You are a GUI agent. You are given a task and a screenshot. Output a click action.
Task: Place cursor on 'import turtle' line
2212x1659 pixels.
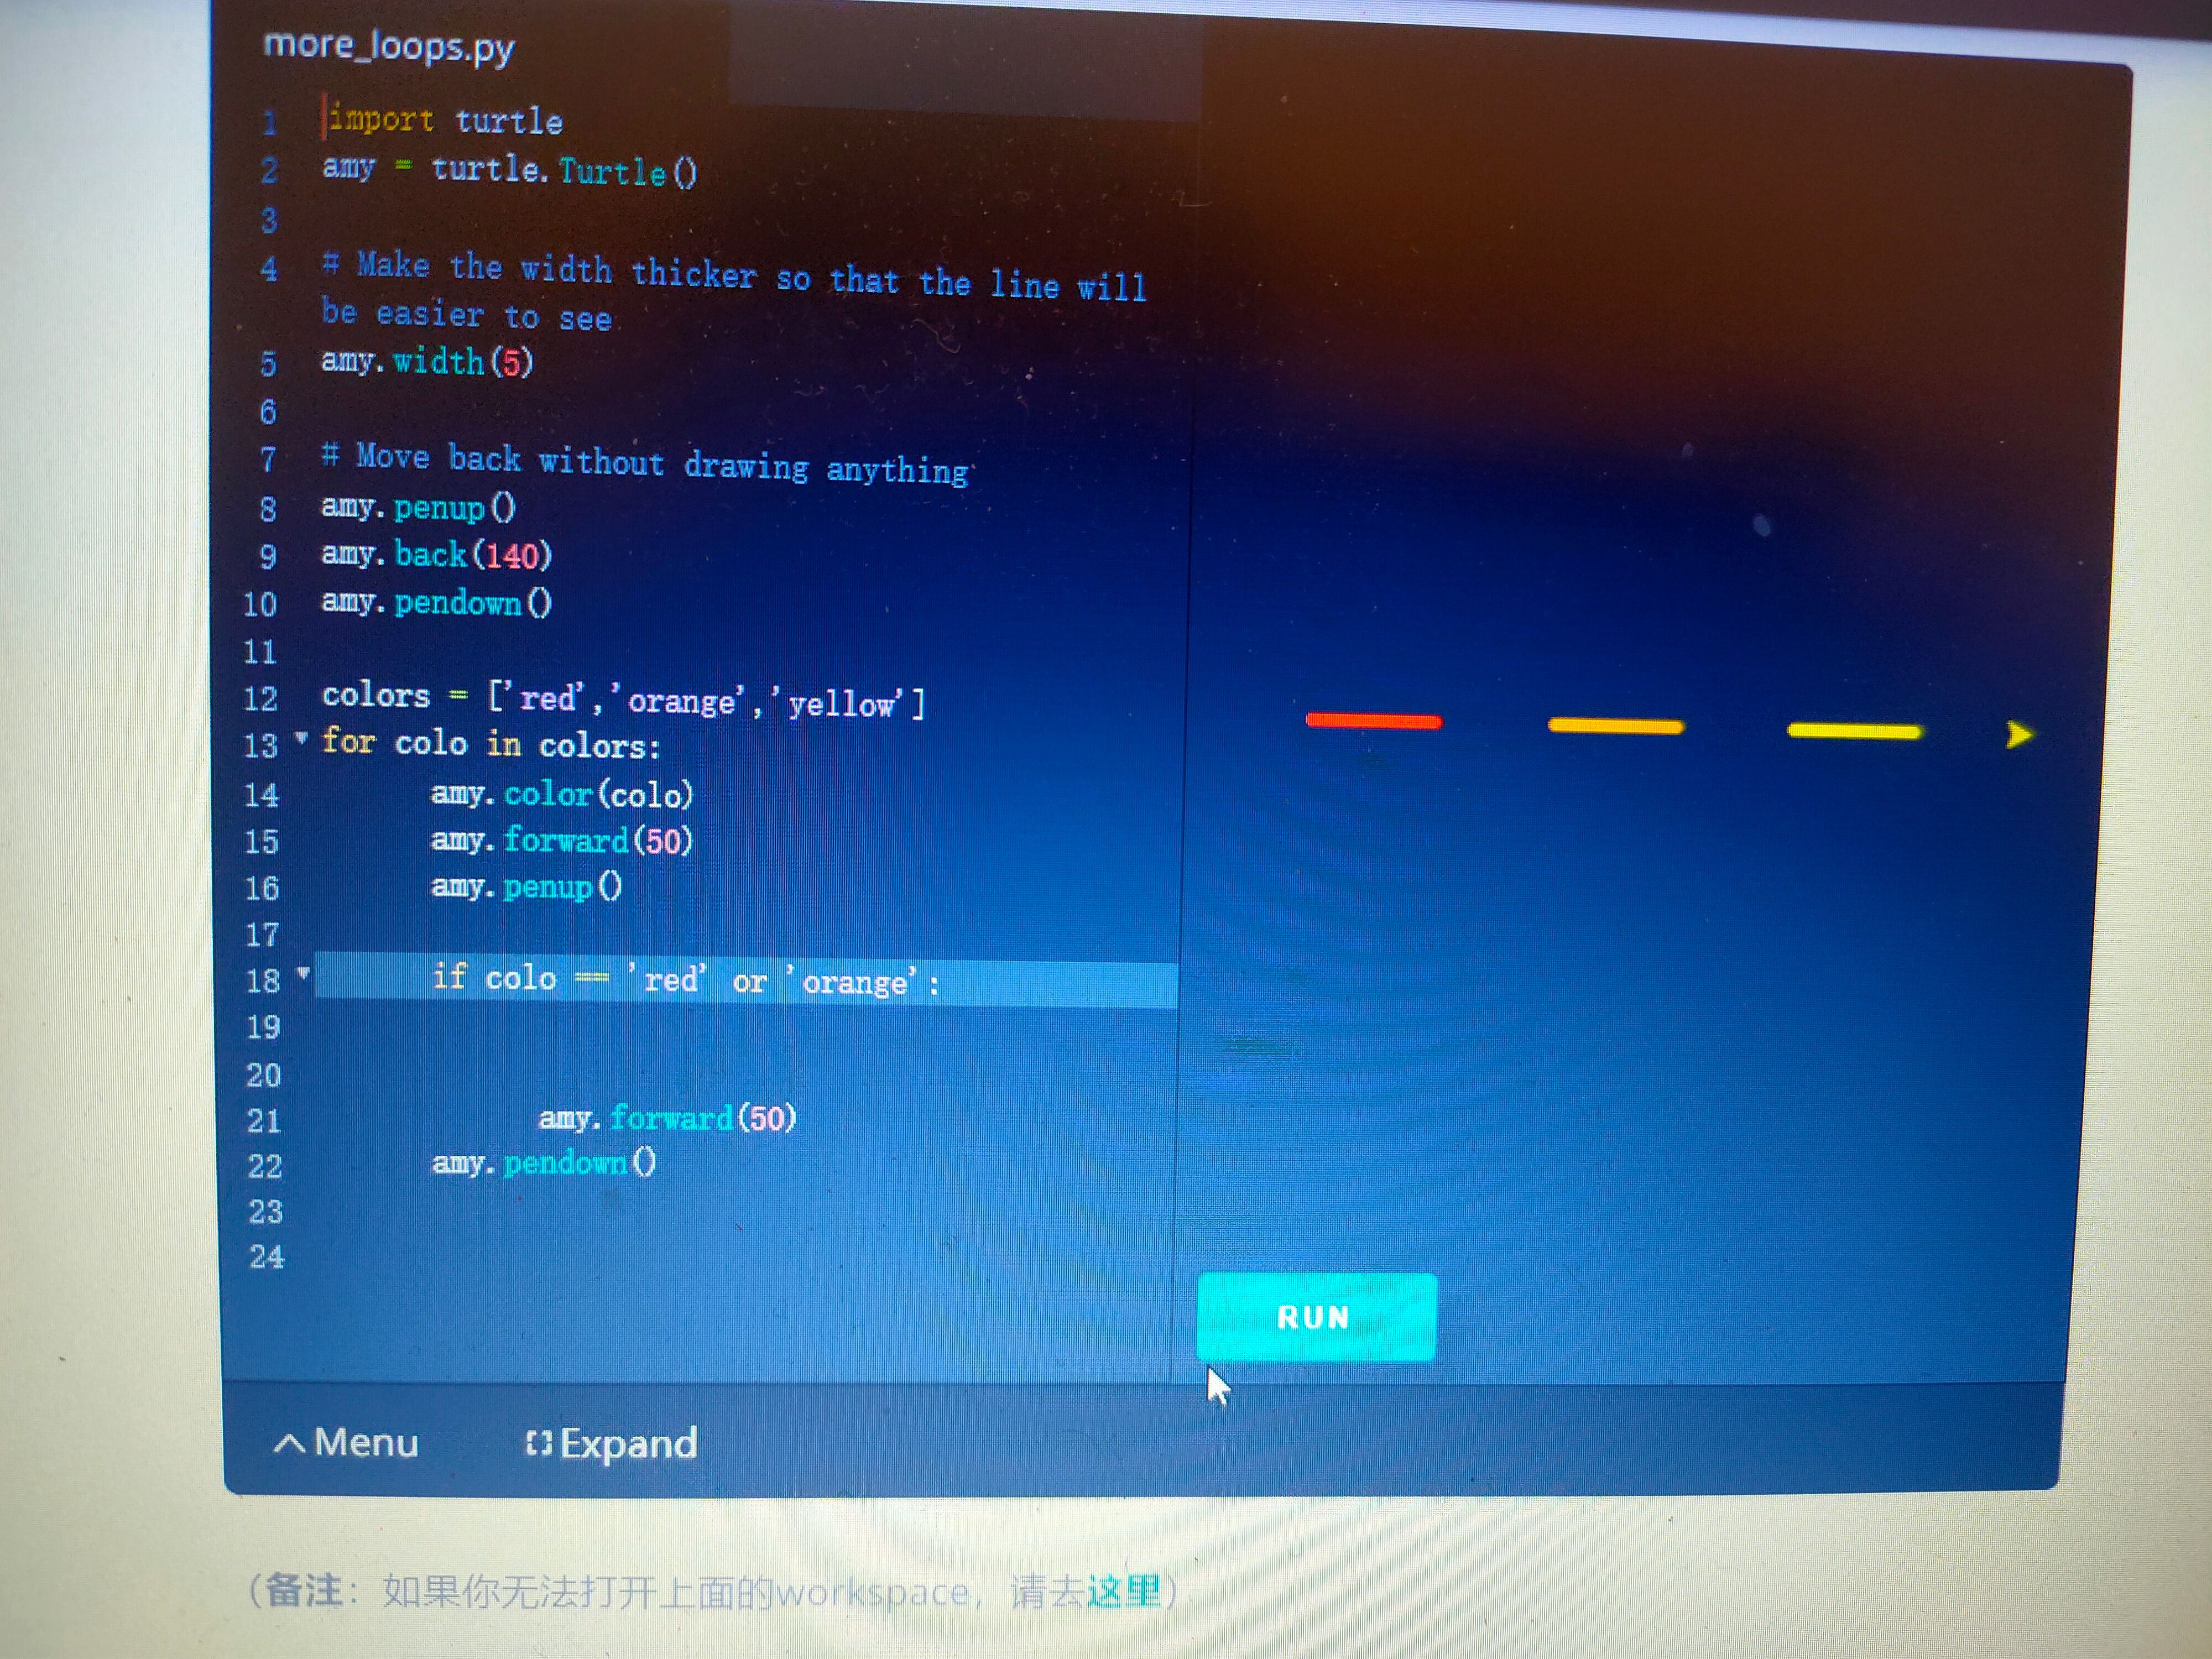tap(445, 120)
